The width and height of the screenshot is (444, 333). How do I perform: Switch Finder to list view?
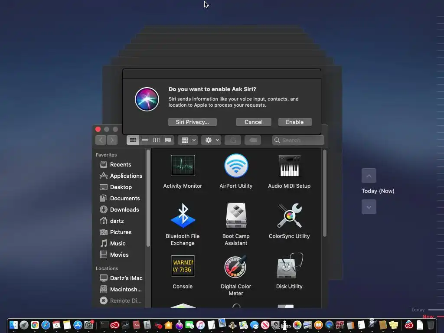point(145,140)
